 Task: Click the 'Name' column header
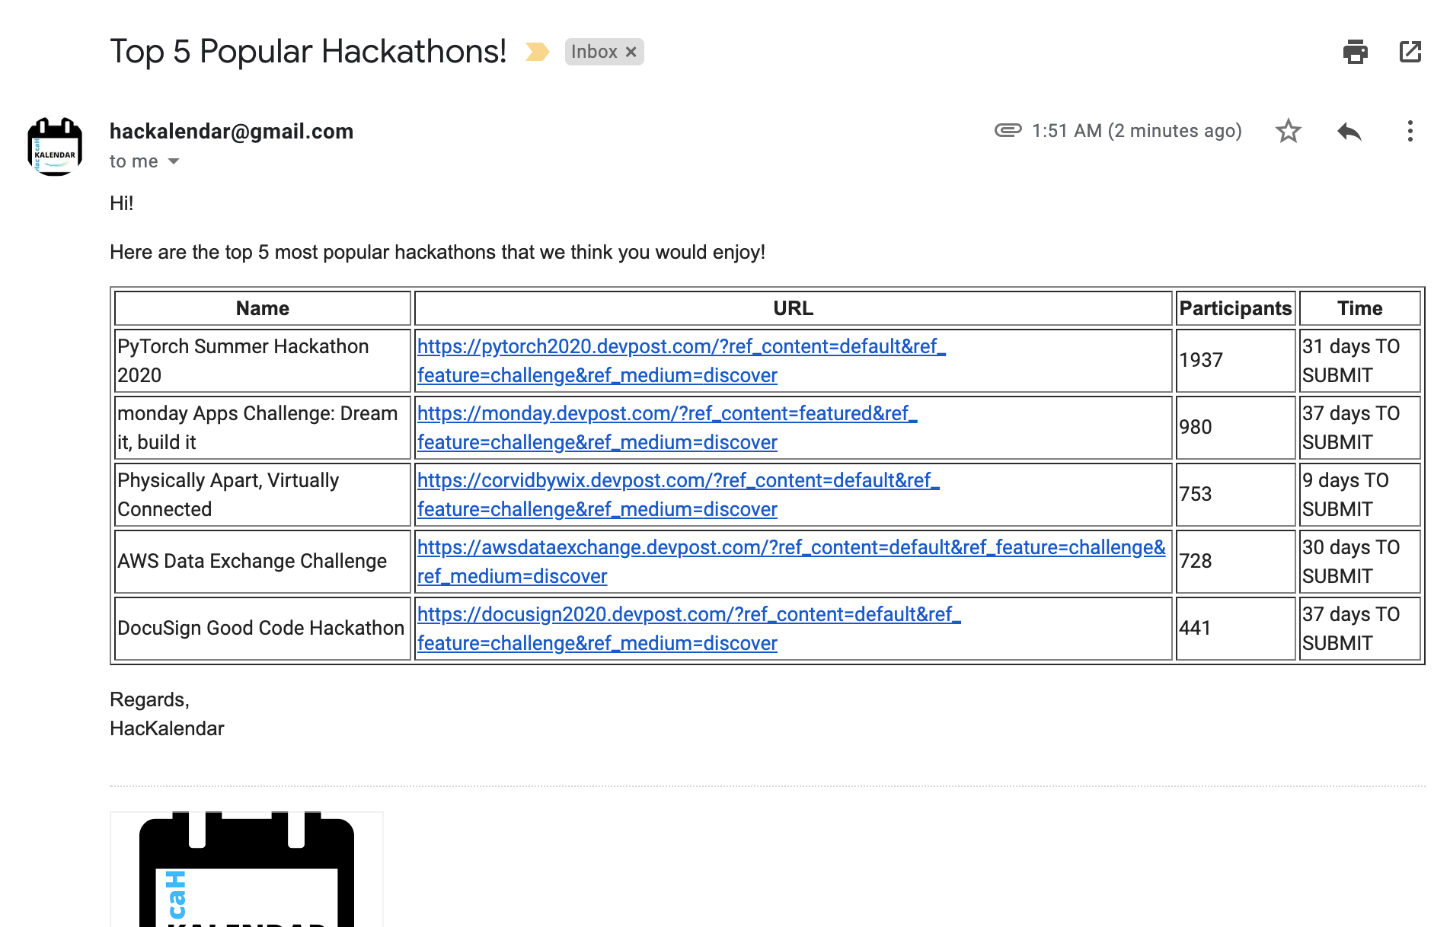[263, 308]
